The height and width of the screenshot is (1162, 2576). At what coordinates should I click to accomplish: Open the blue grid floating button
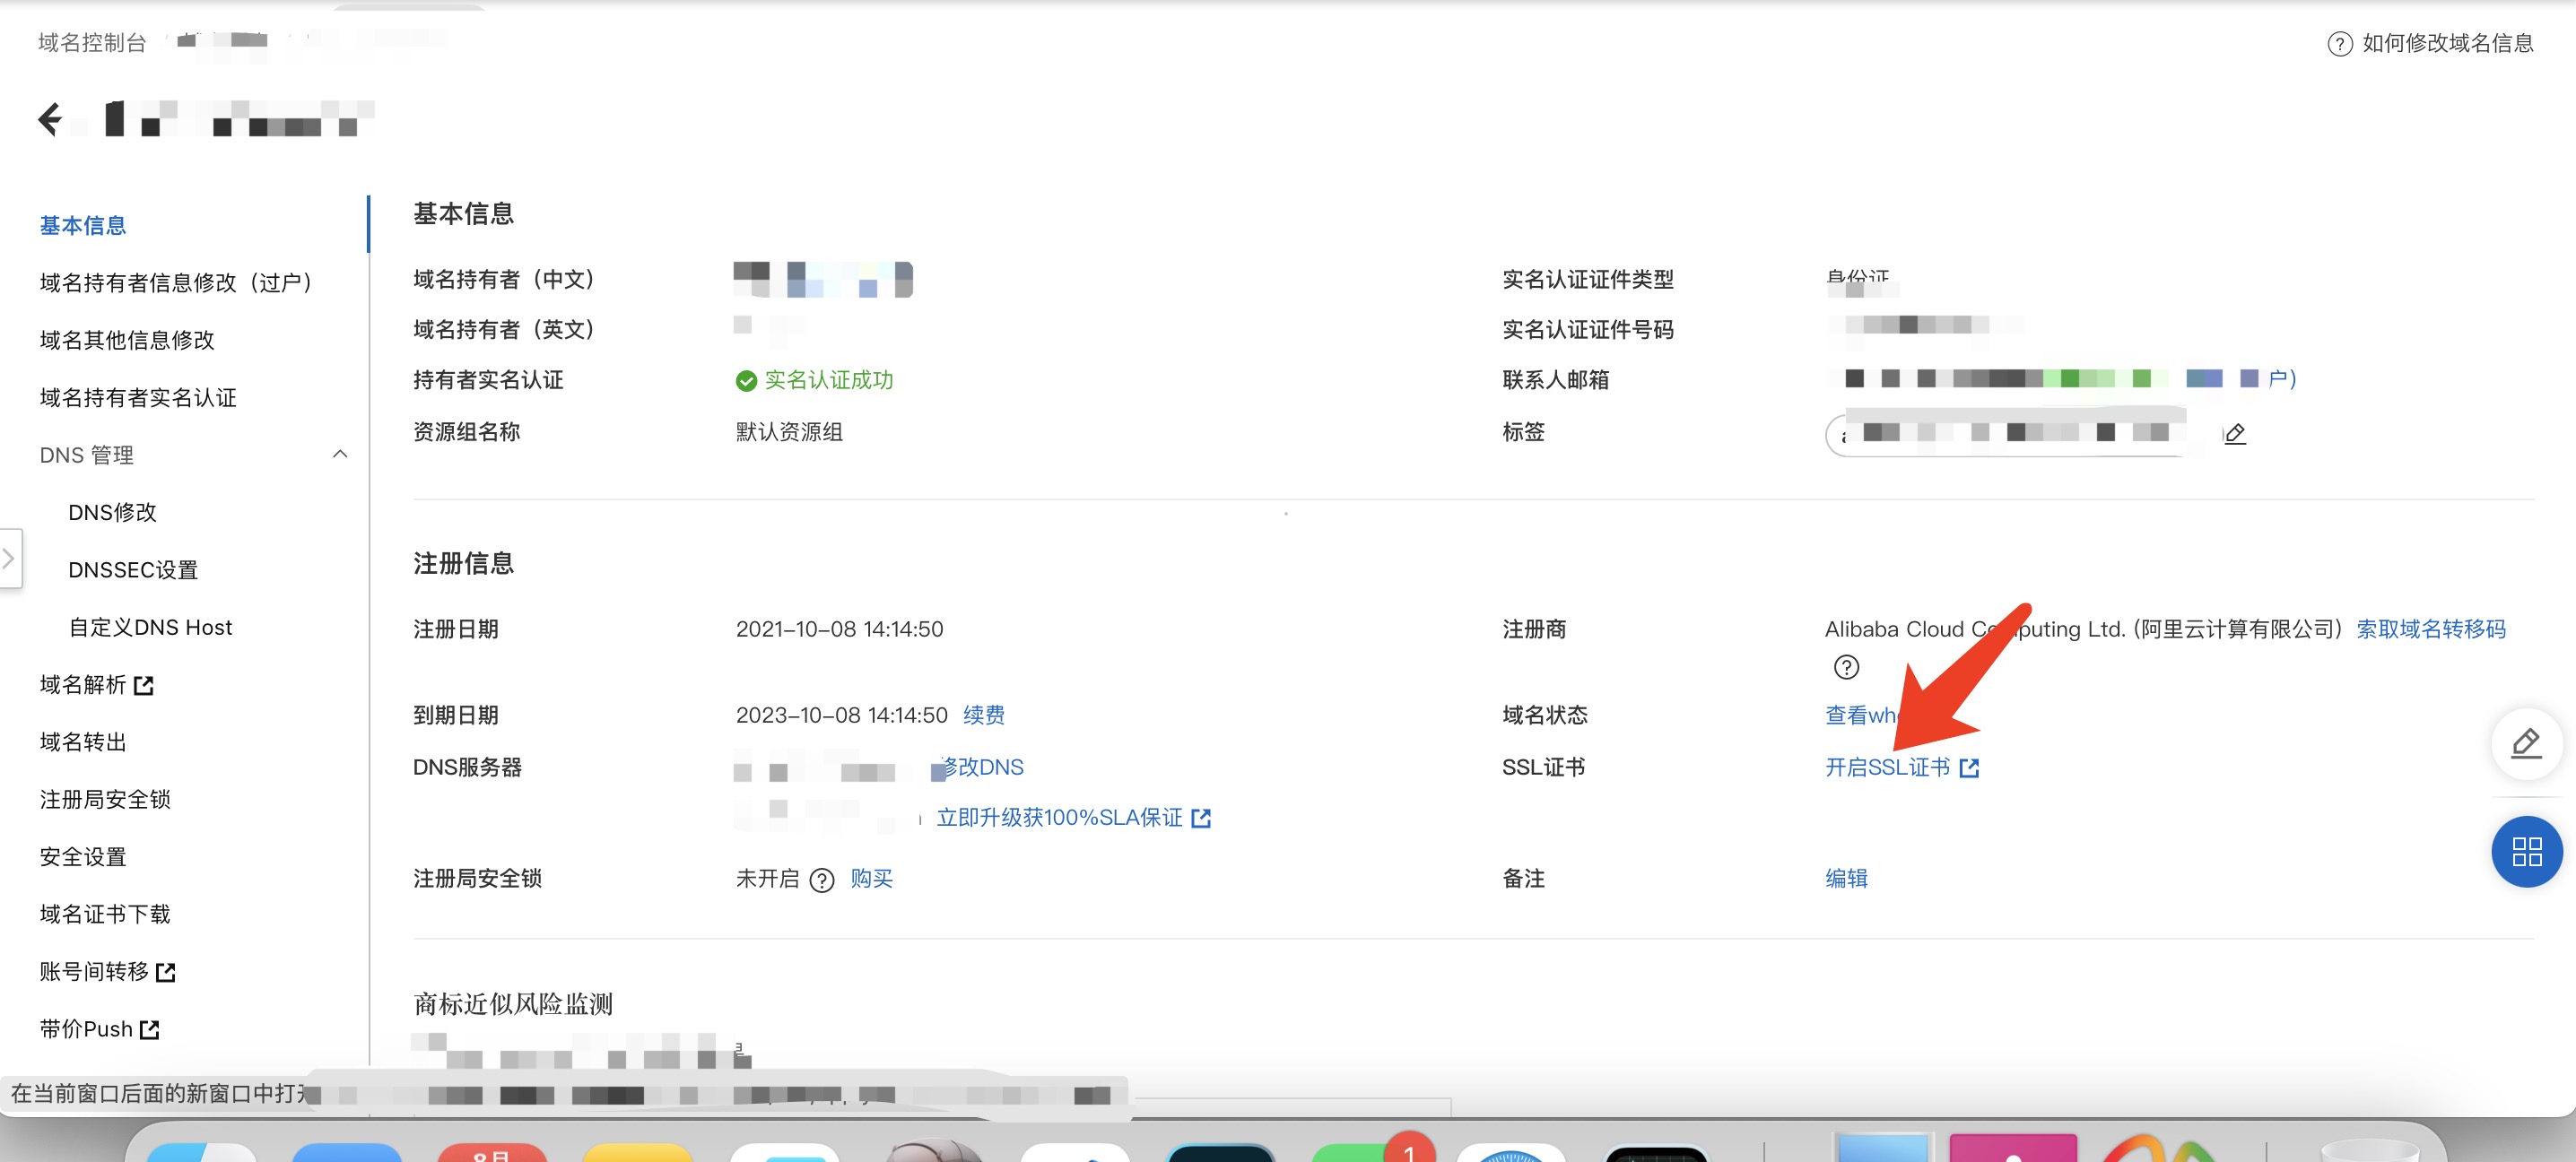pos(2526,852)
